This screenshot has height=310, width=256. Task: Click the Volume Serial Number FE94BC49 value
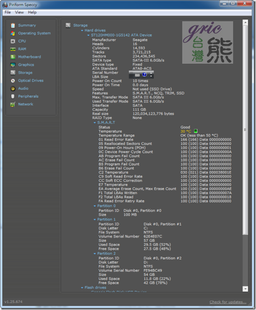(153, 271)
